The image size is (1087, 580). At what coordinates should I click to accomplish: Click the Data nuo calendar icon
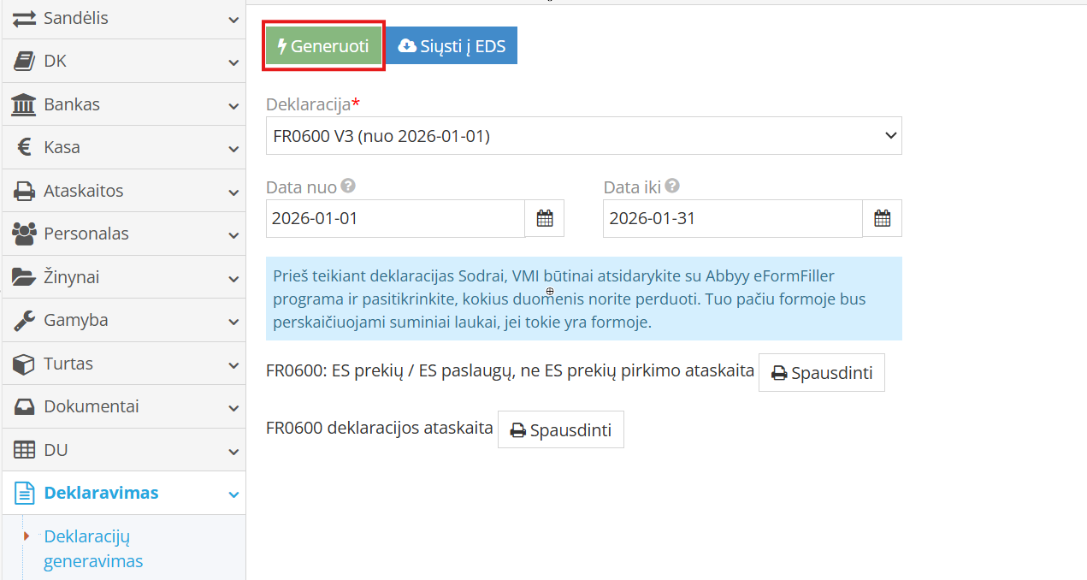pos(545,218)
